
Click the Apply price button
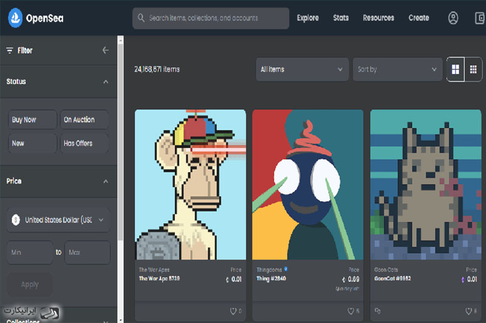click(30, 284)
